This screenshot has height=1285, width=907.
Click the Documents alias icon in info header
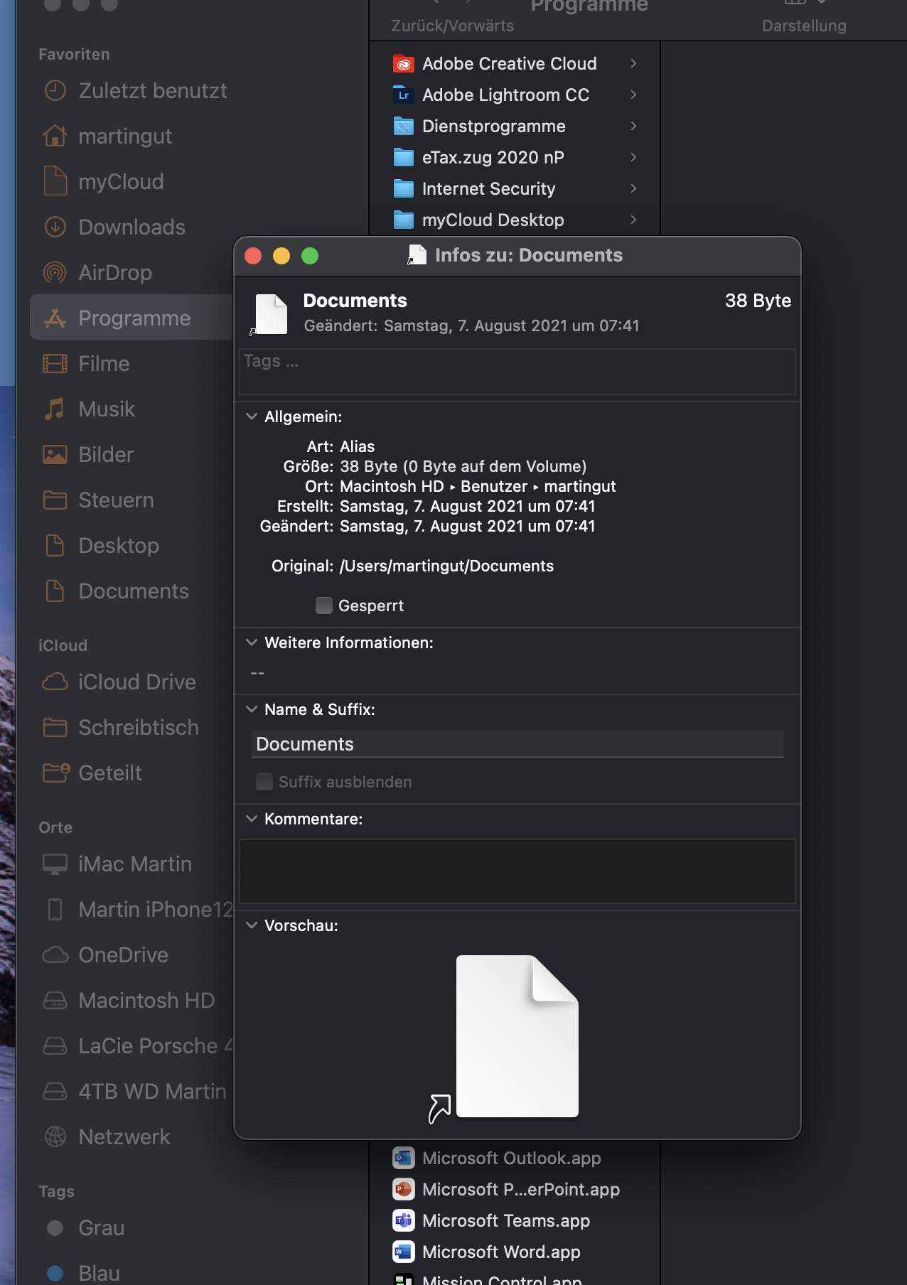[x=270, y=313]
